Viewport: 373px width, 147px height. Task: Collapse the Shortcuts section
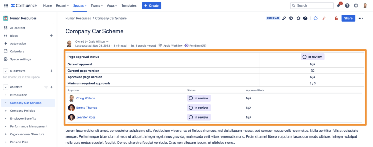tap(5, 71)
